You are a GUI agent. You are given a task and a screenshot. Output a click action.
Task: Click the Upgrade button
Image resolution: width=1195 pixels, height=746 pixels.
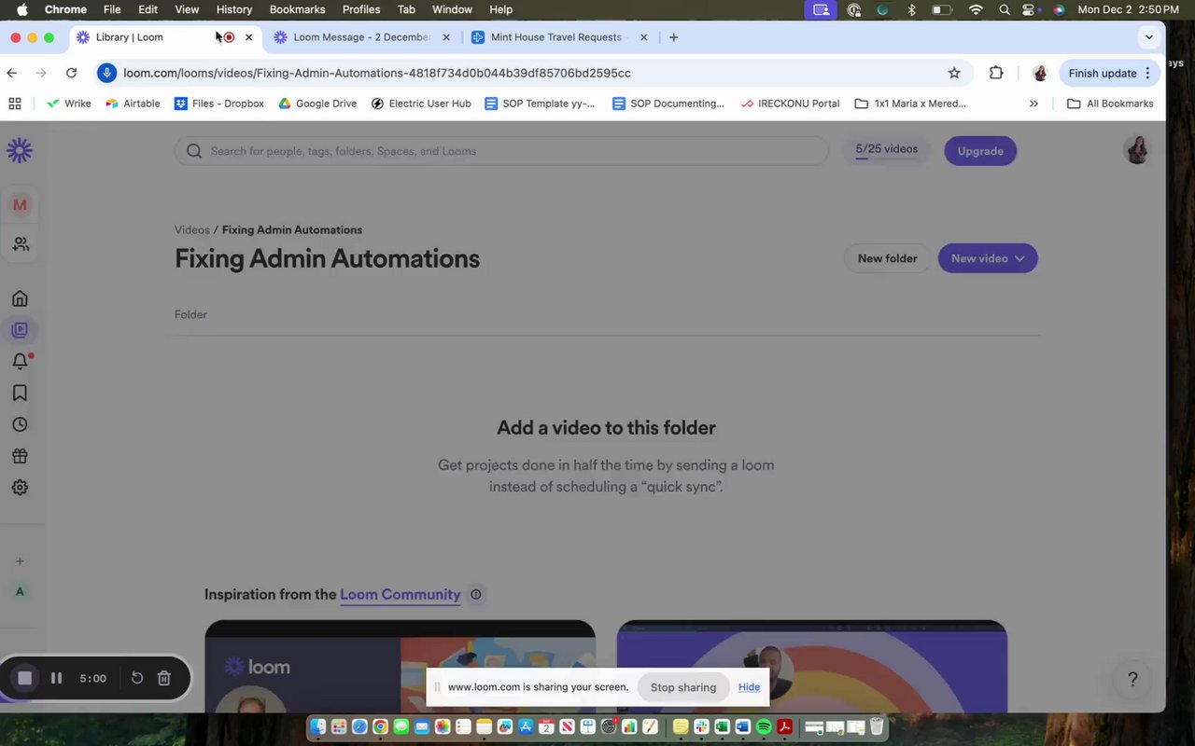980,151
